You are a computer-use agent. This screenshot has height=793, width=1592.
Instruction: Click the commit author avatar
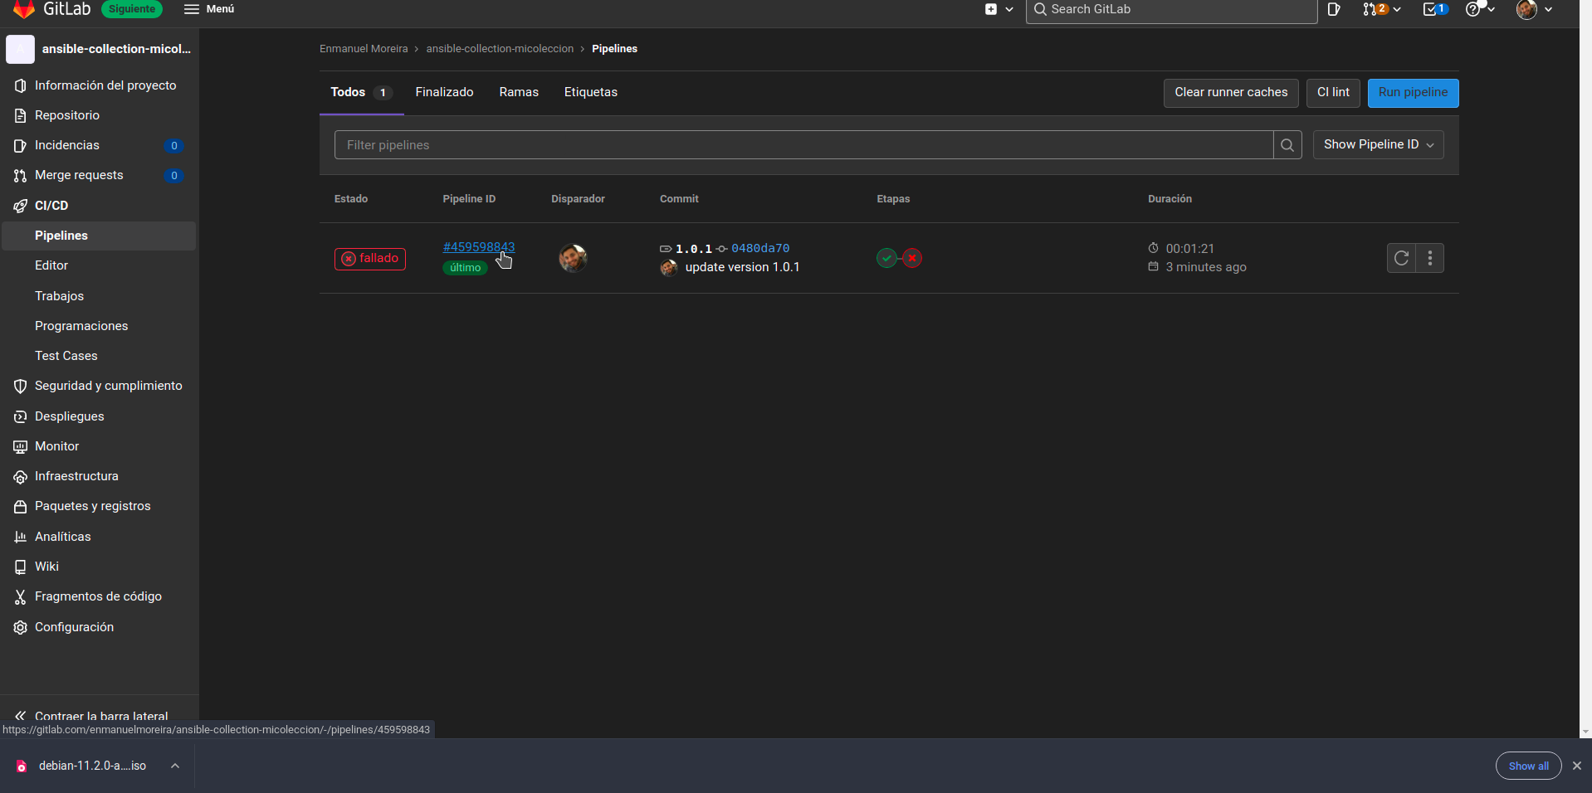click(669, 268)
